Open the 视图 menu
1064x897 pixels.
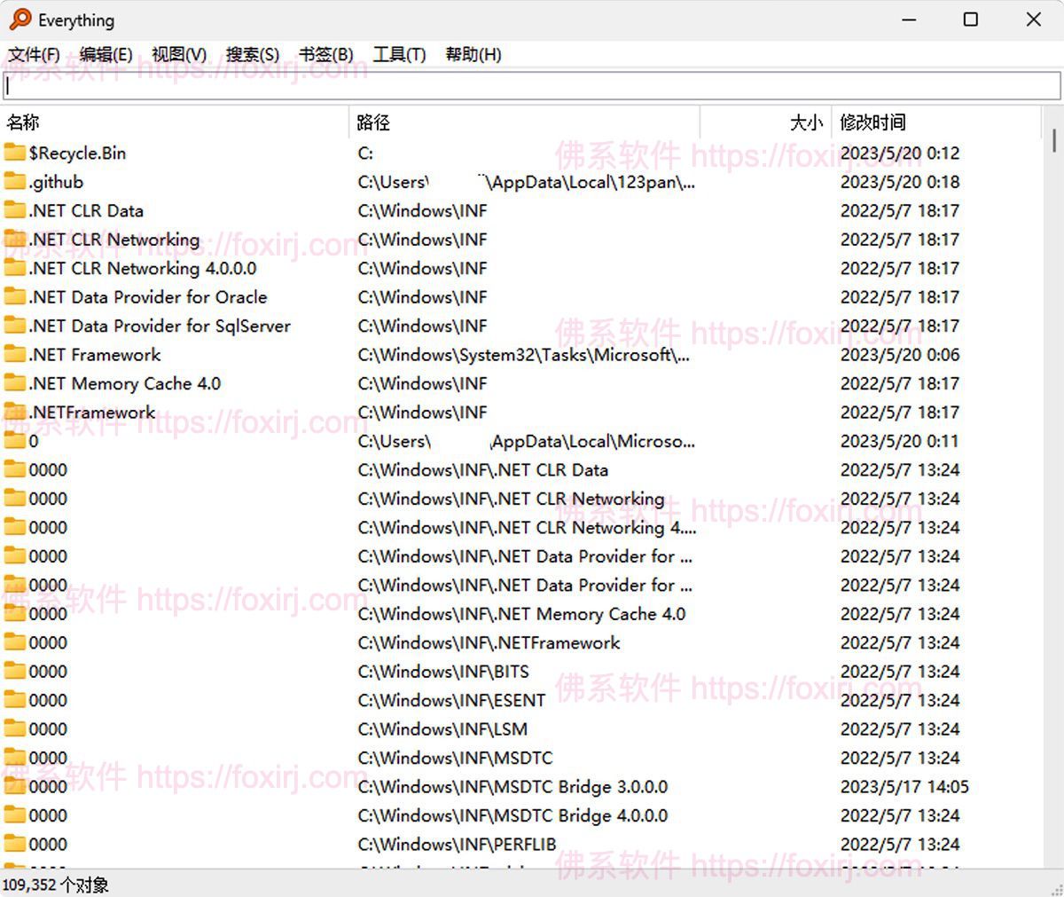180,54
